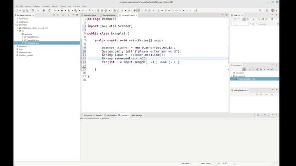Open the External Tools dropdown arrow

coord(79,10)
